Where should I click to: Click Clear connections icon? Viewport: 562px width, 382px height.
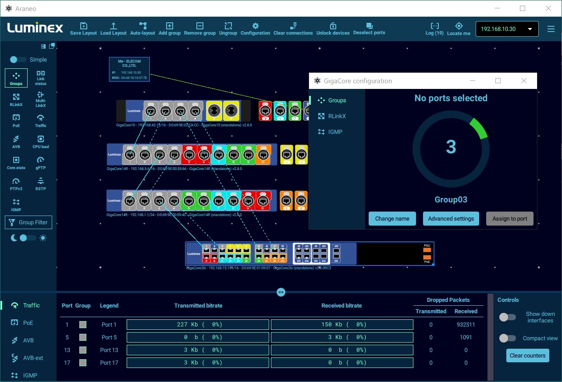coord(293,29)
